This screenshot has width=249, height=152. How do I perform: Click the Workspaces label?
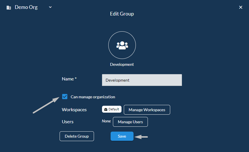(74, 110)
